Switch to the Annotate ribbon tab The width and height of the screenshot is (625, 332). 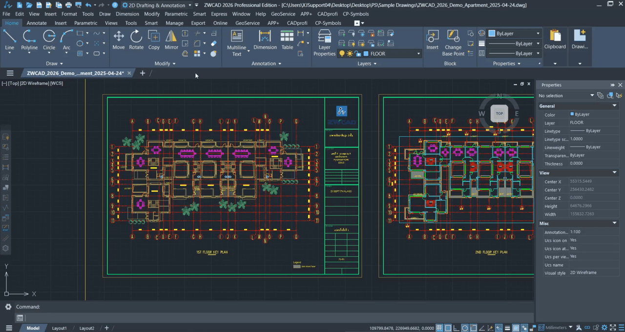[x=37, y=23]
